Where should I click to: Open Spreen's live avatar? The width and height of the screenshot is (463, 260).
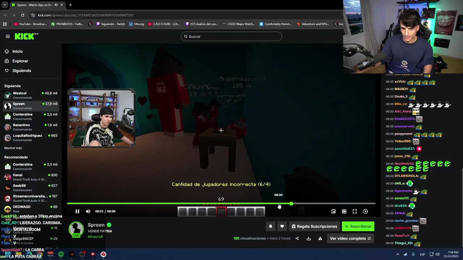coord(76,230)
